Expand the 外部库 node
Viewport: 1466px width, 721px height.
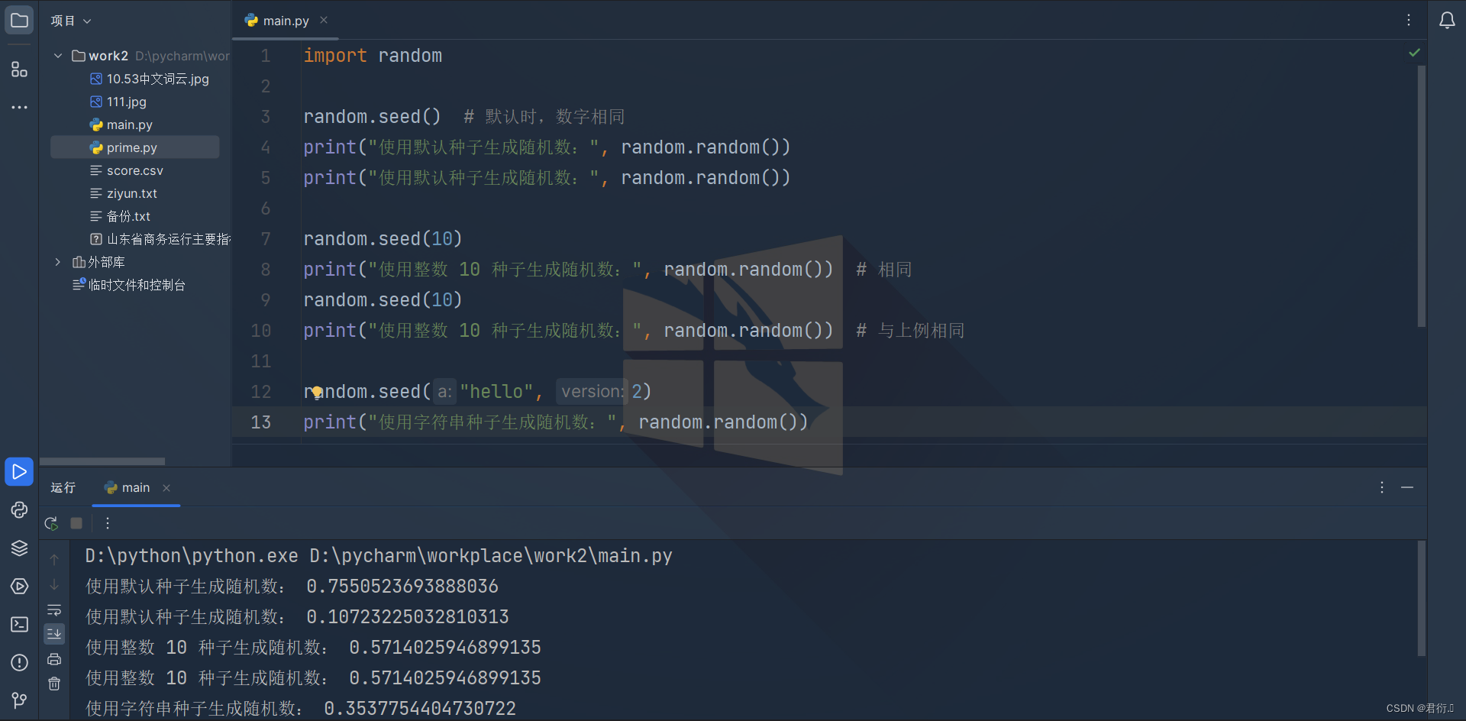[58, 262]
